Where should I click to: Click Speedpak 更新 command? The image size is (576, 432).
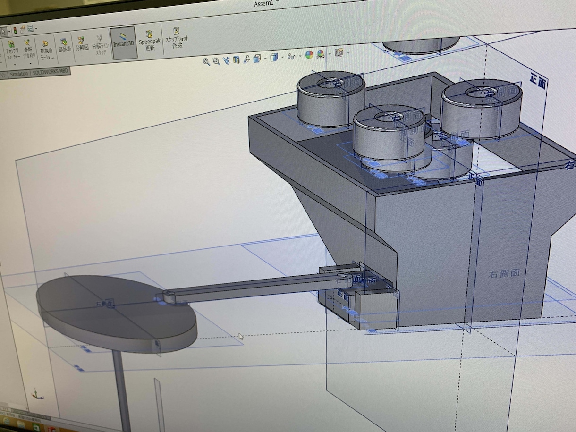[x=150, y=40]
